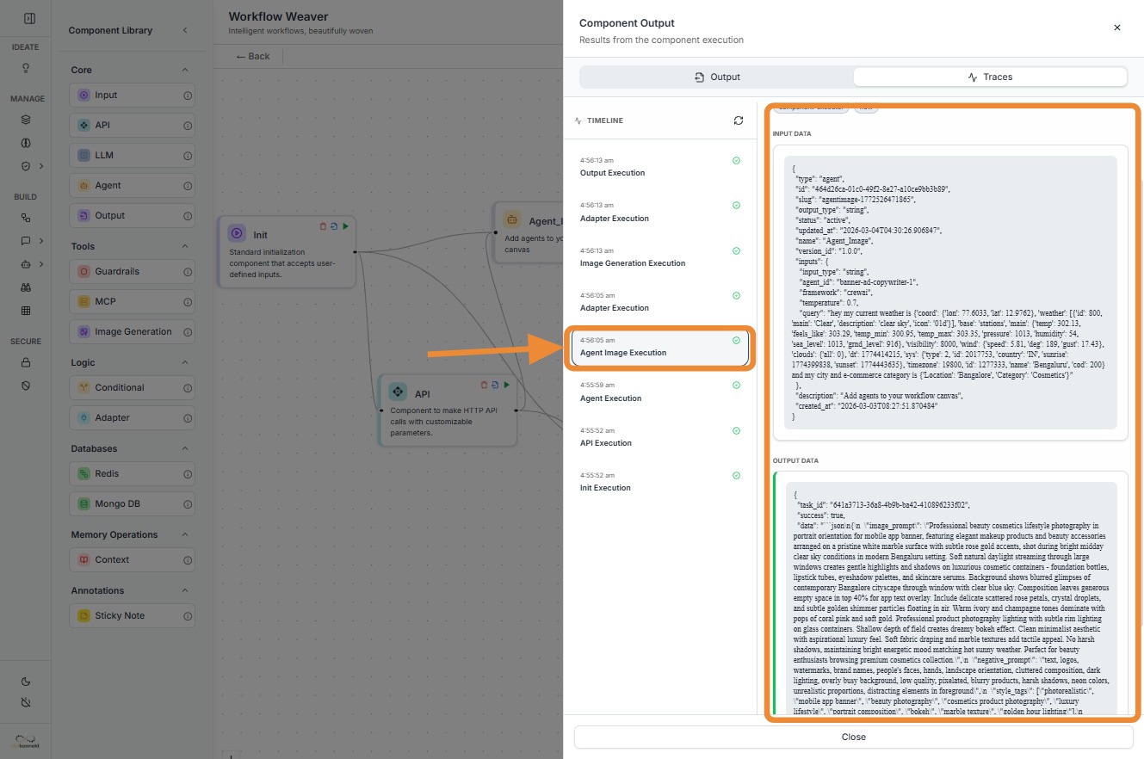
Task: Click the OUTPUT DATA heading
Action: (x=795, y=461)
